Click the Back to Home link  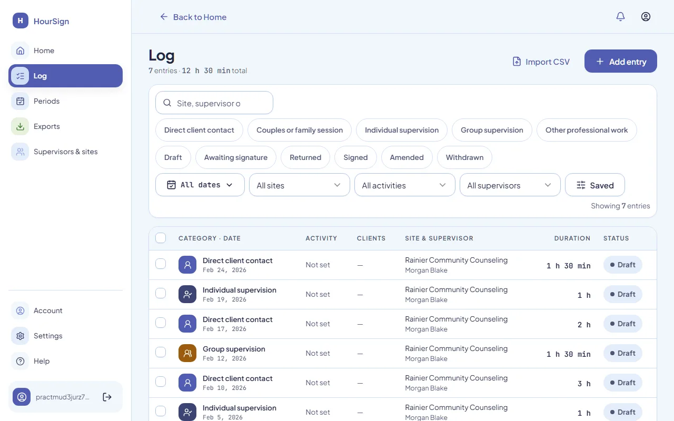pos(193,17)
